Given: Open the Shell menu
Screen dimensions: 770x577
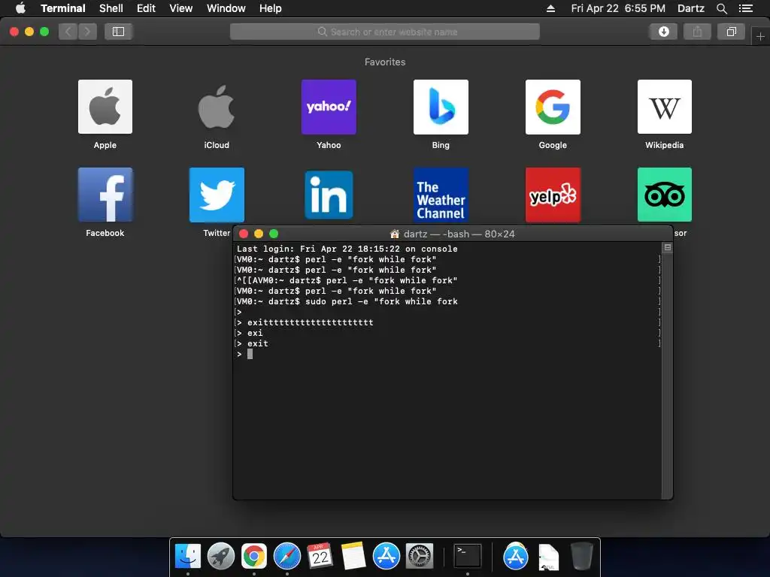Looking at the screenshot, I should click(111, 8).
